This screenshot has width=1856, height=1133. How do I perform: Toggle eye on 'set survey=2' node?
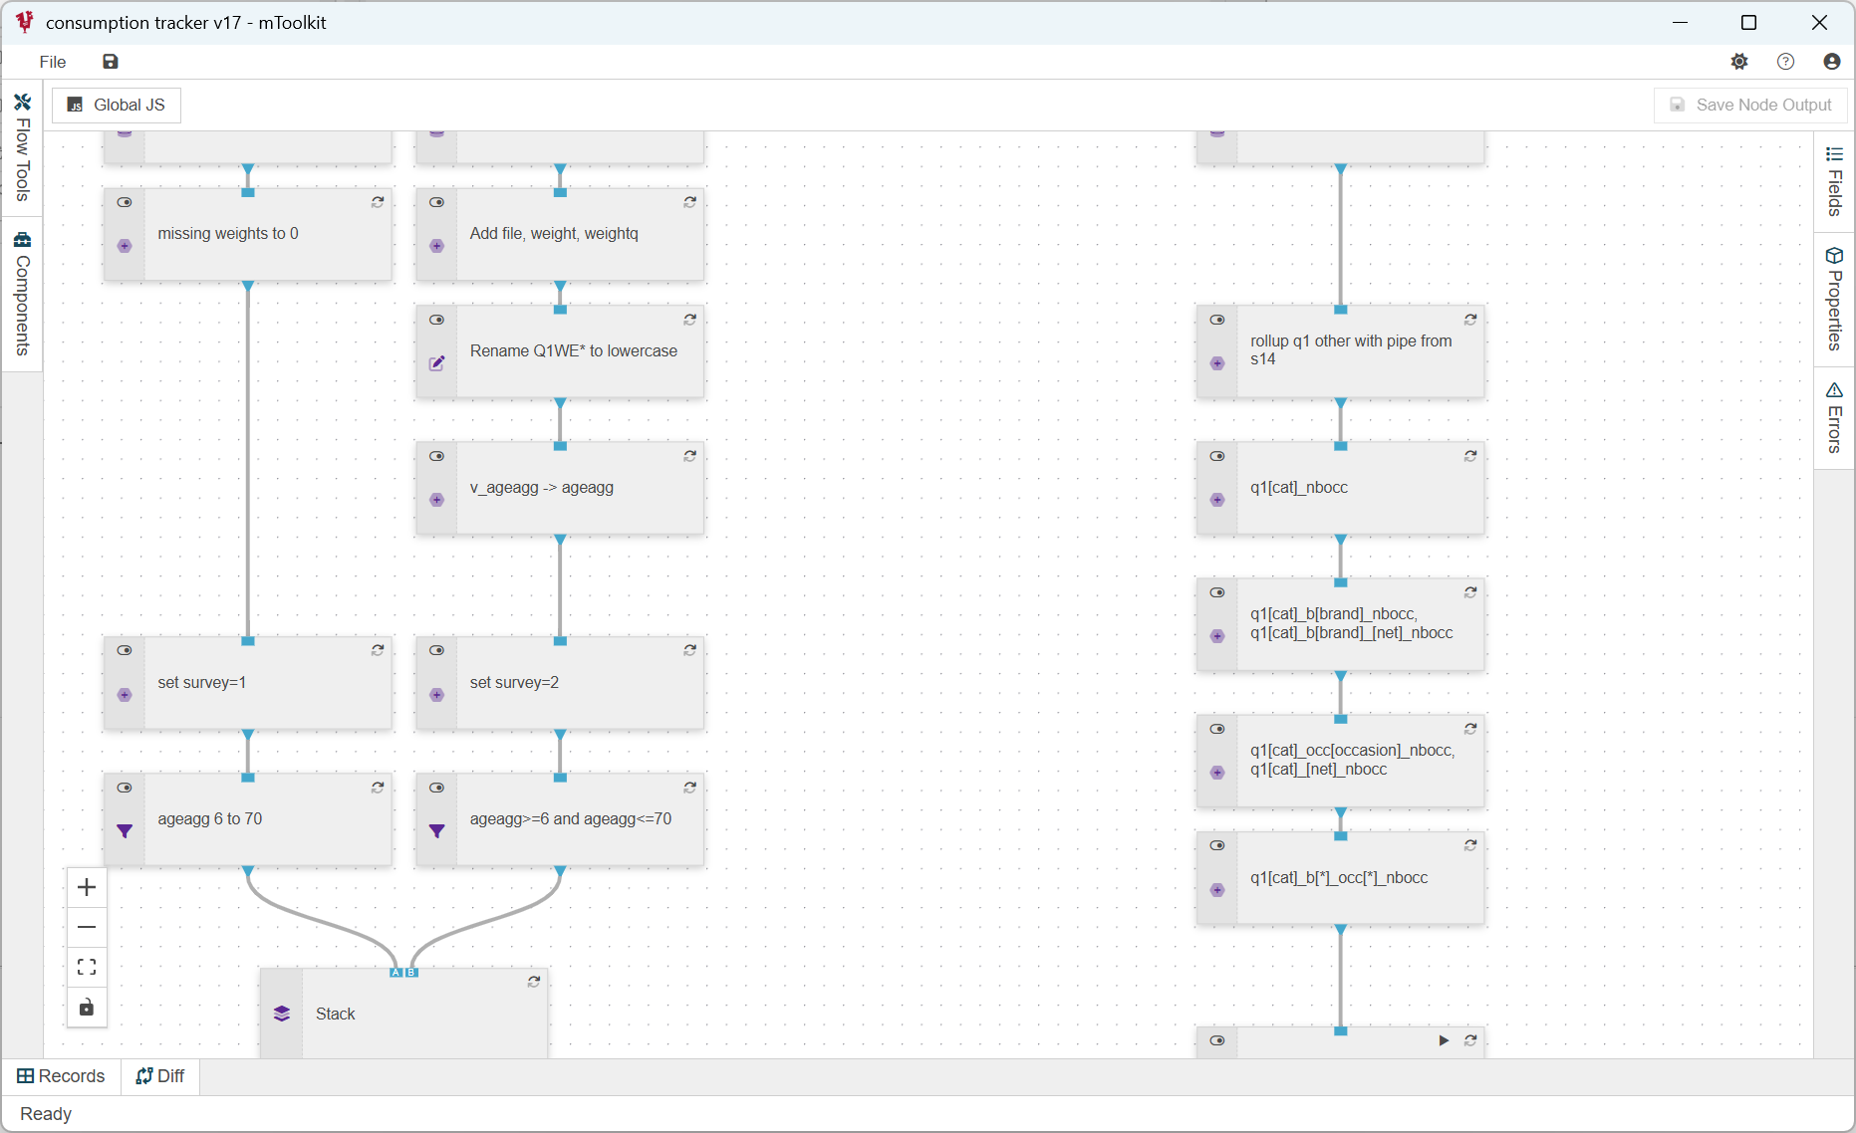tap(436, 650)
